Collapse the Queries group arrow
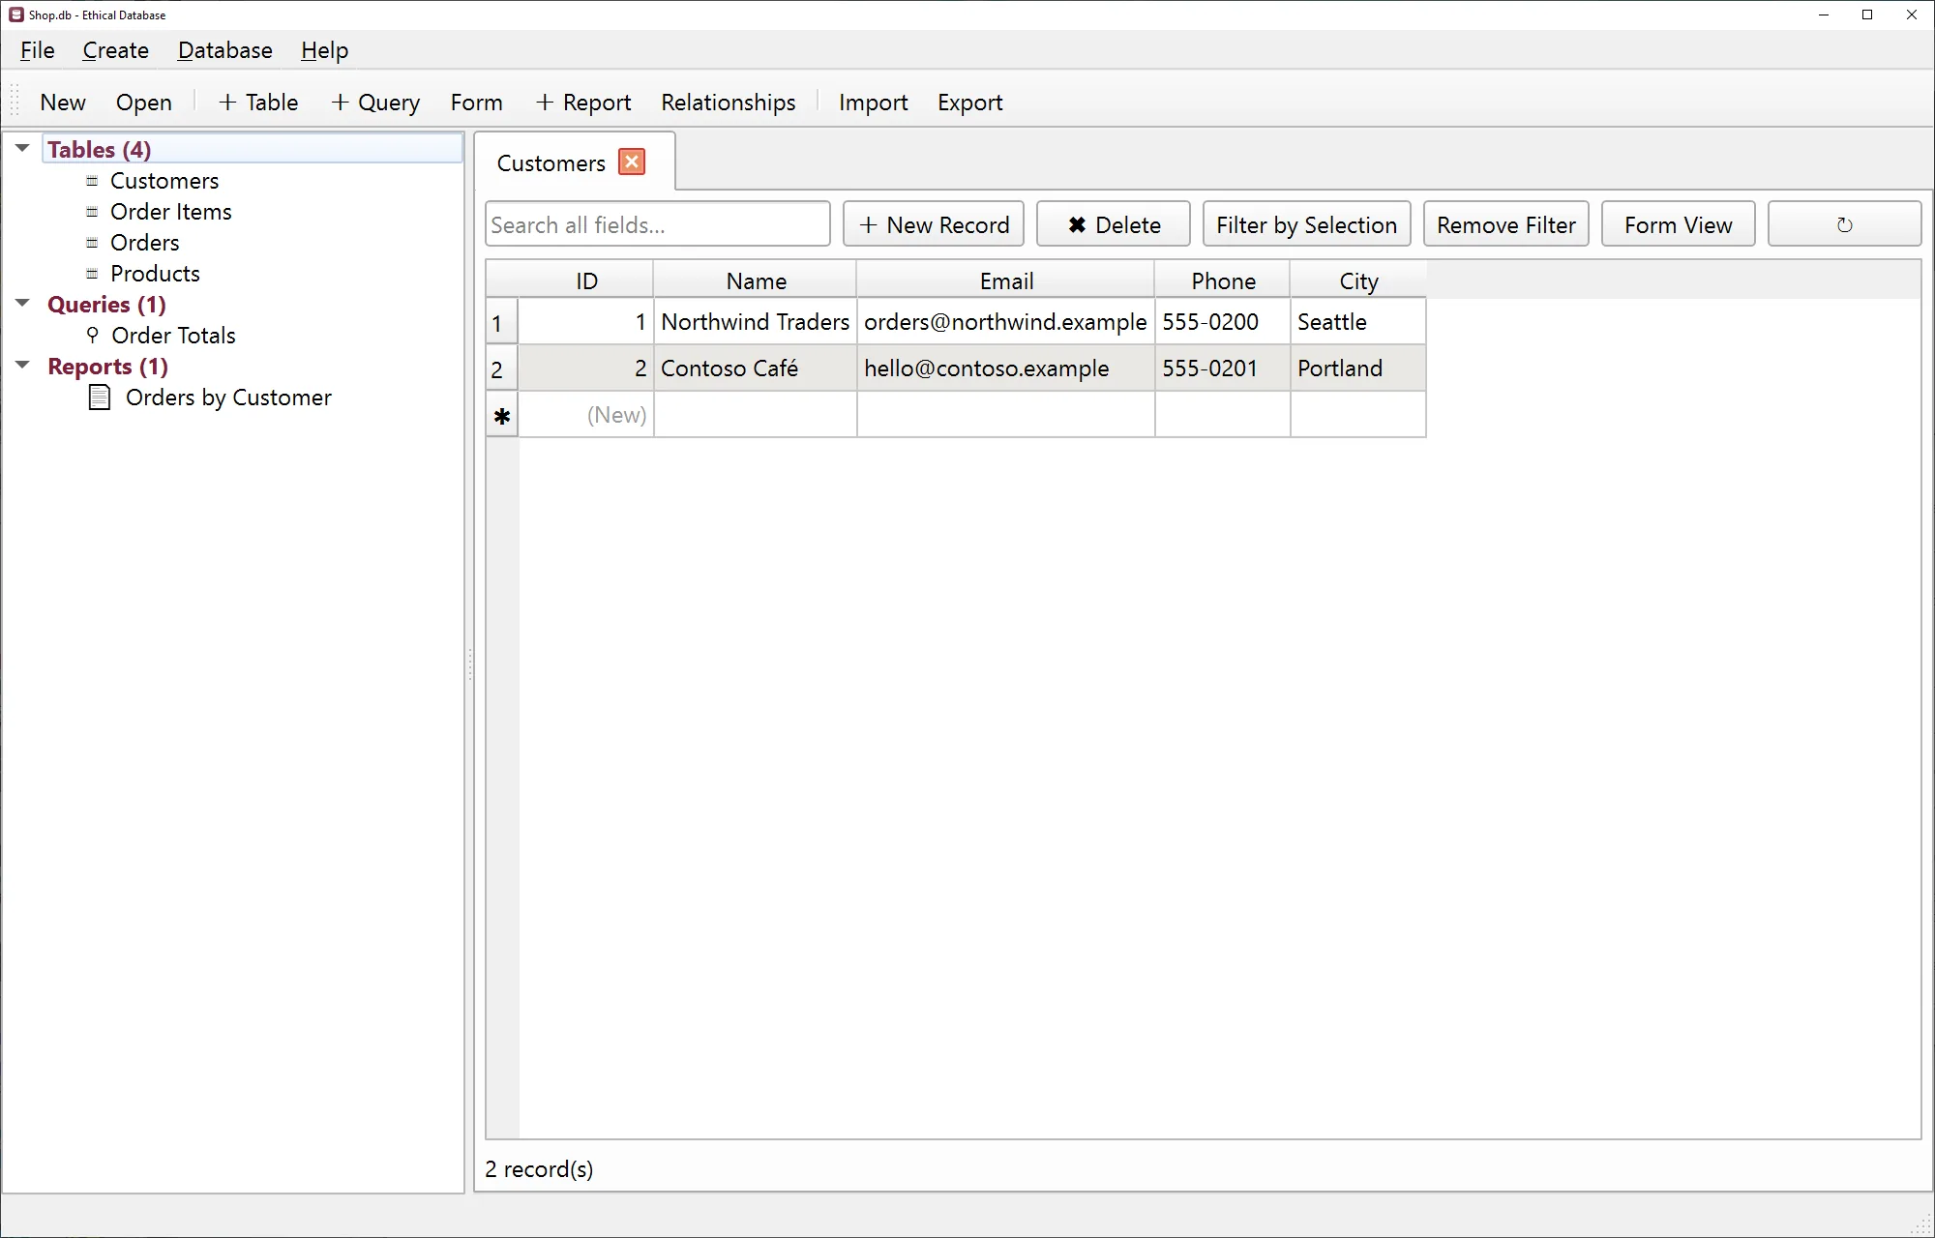Image resolution: width=1935 pixels, height=1238 pixels. pos(22,303)
